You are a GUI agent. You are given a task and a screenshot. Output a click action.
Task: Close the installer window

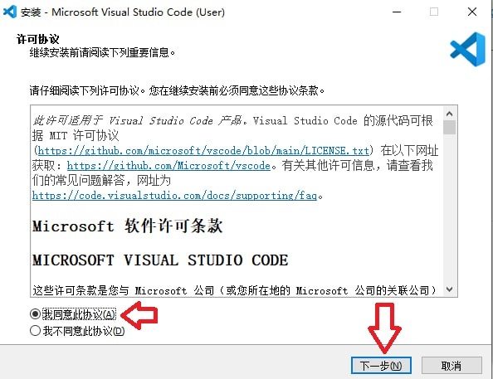(x=472, y=12)
